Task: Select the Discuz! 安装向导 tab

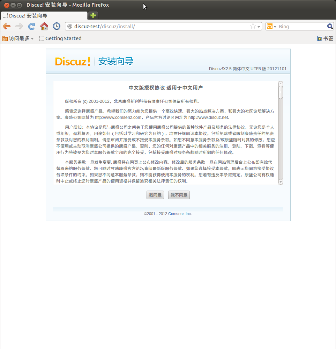Action: pyautogui.click(x=44, y=16)
